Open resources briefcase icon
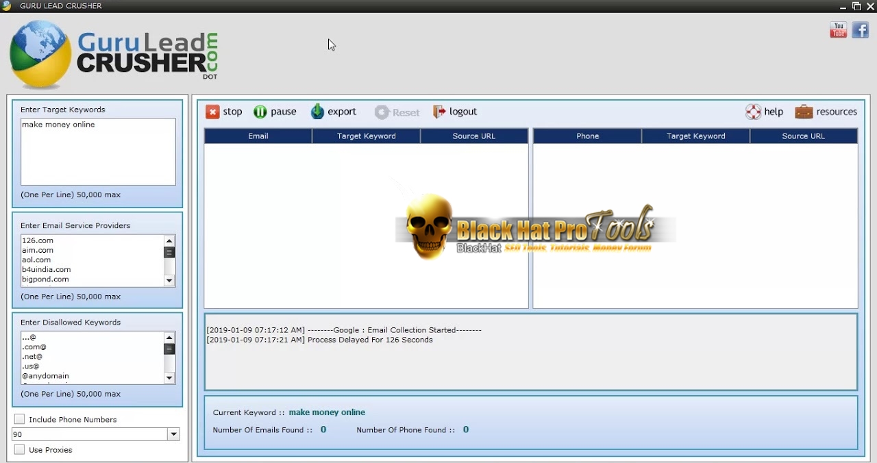This screenshot has height=463, width=877. (804, 112)
